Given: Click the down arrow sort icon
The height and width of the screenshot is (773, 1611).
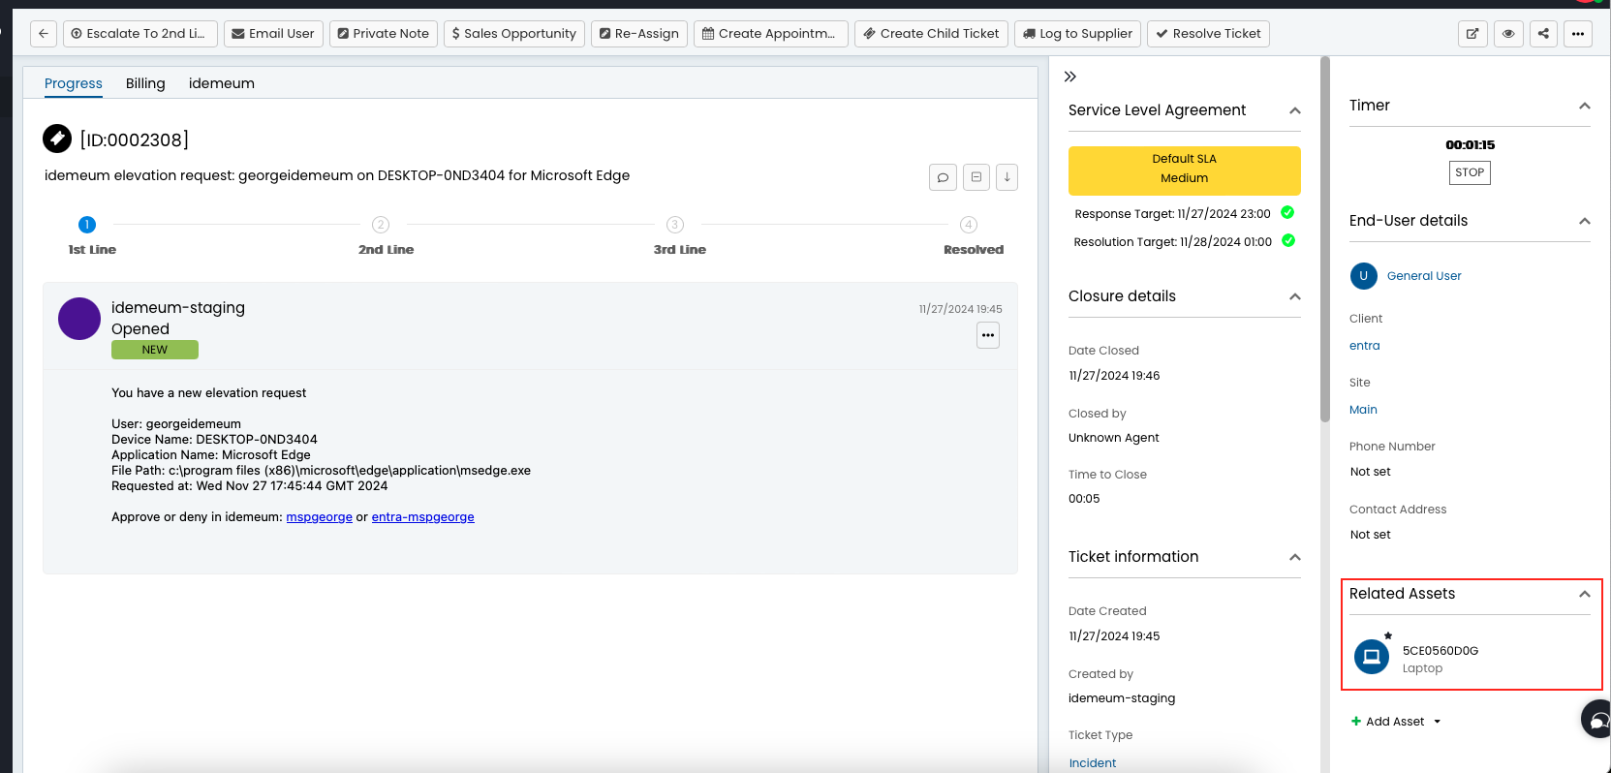Looking at the screenshot, I should (1007, 177).
